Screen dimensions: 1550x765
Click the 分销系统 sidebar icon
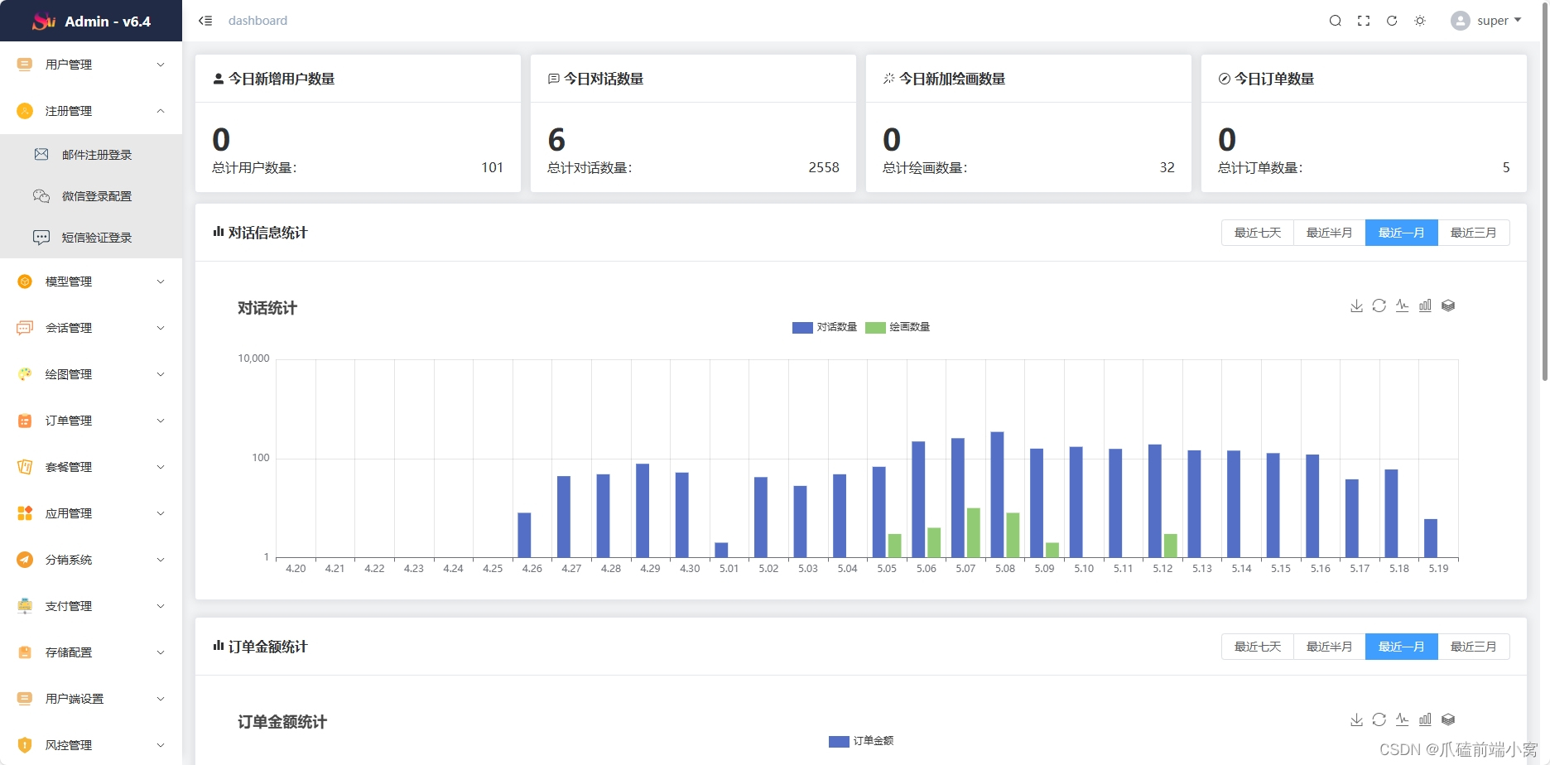point(25,560)
